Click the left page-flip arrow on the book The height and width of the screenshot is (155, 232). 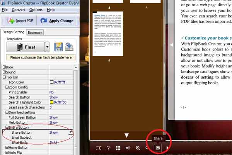coord(172,45)
